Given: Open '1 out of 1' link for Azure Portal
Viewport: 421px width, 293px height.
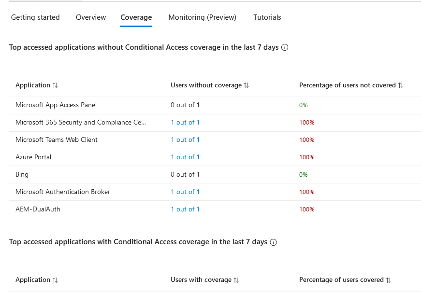Looking at the screenshot, I should click(185, 157).
